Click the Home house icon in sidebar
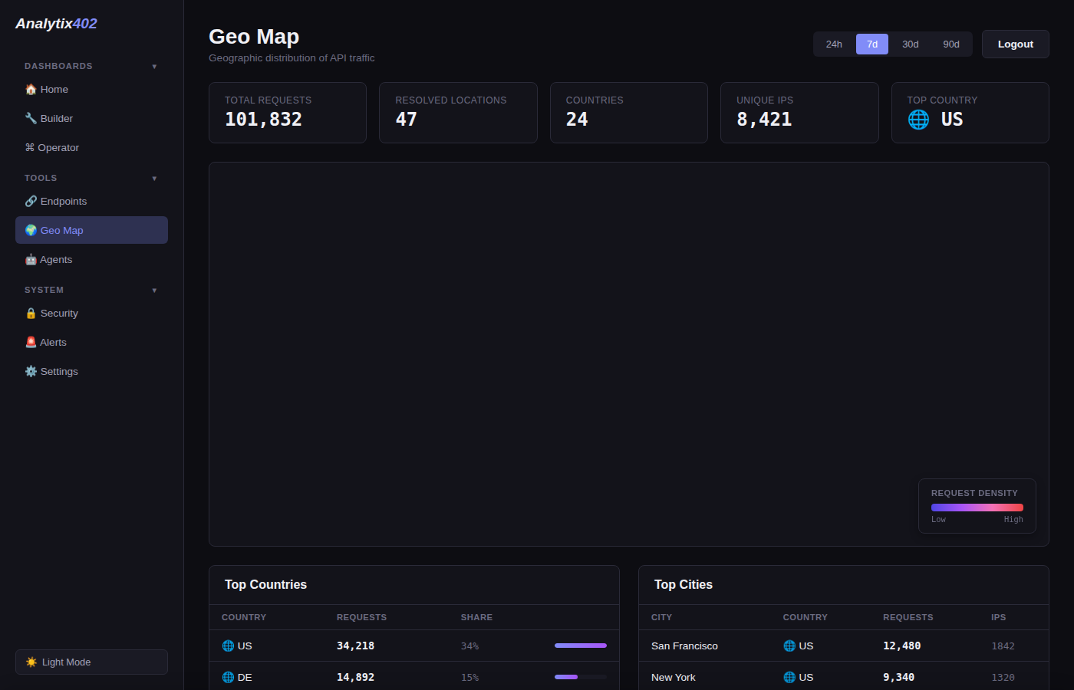 [31, 90]
